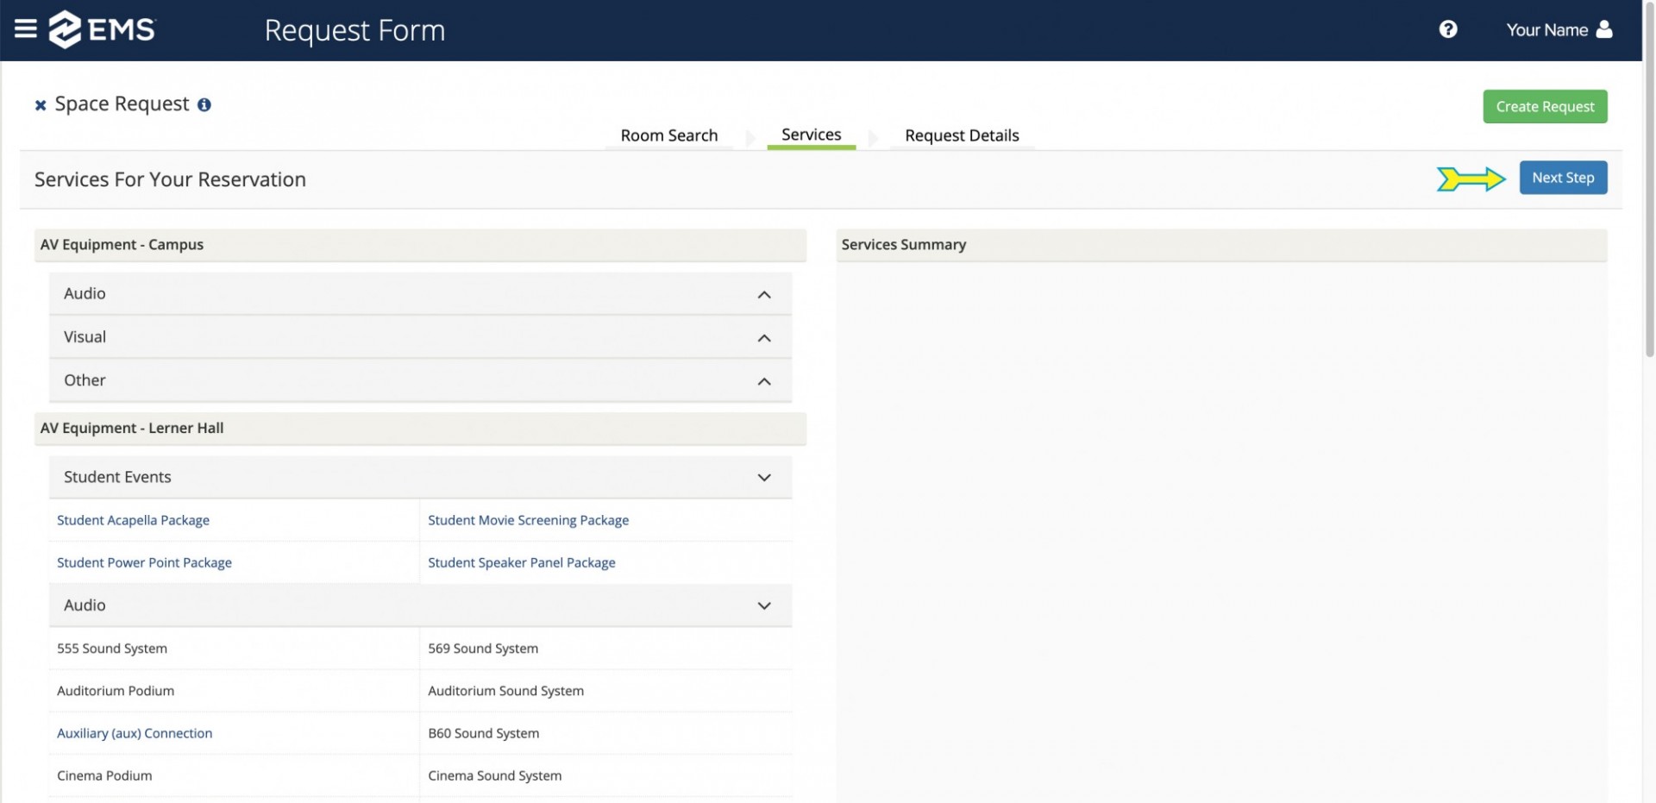Viewport: 1656px width, 803px height.
Task: Click the AV Equipment - Campus header
Action: pyautogui.click(x=420, y=245)
